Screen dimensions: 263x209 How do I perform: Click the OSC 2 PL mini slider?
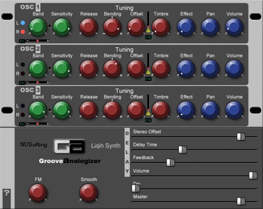tap(38, 82)
